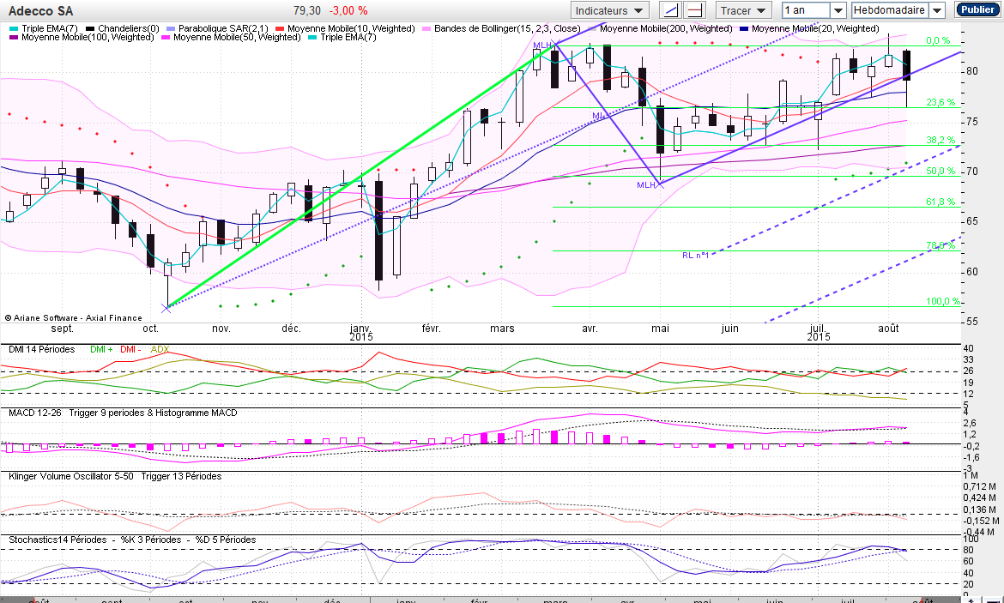Viewport: 1004px width, 603px height.
Task: Click the 65 value on the price axis
Action: tap(972, 221)
